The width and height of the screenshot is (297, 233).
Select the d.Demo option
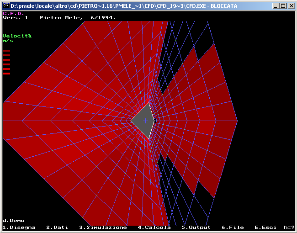(x=13, y=221)
